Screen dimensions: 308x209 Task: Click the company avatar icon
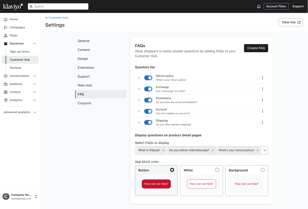[6, 196]
